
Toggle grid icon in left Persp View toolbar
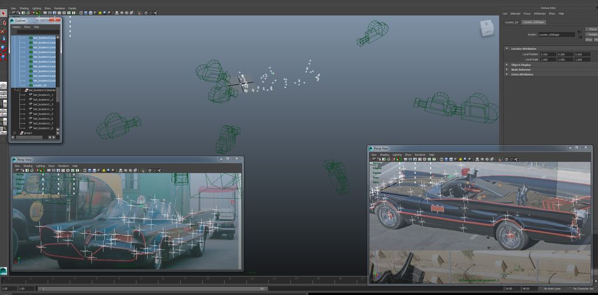pyautogui.click(x=48, y=171)
